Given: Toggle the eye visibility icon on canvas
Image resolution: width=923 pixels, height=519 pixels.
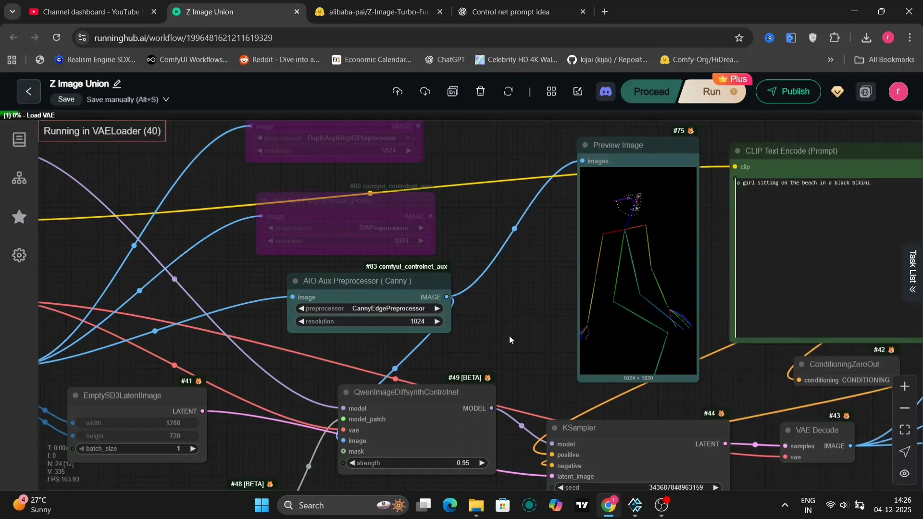Looking at the screenshot, I should tap(904, 474).
